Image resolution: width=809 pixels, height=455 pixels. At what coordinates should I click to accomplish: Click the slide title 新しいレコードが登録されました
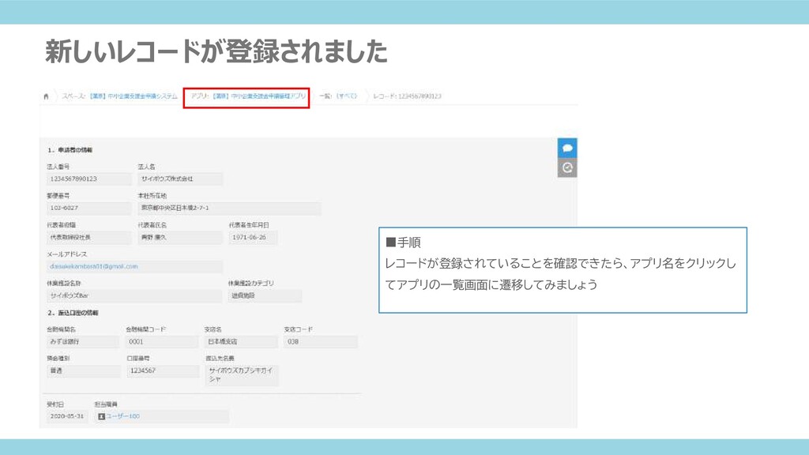(x=216, y=51)
